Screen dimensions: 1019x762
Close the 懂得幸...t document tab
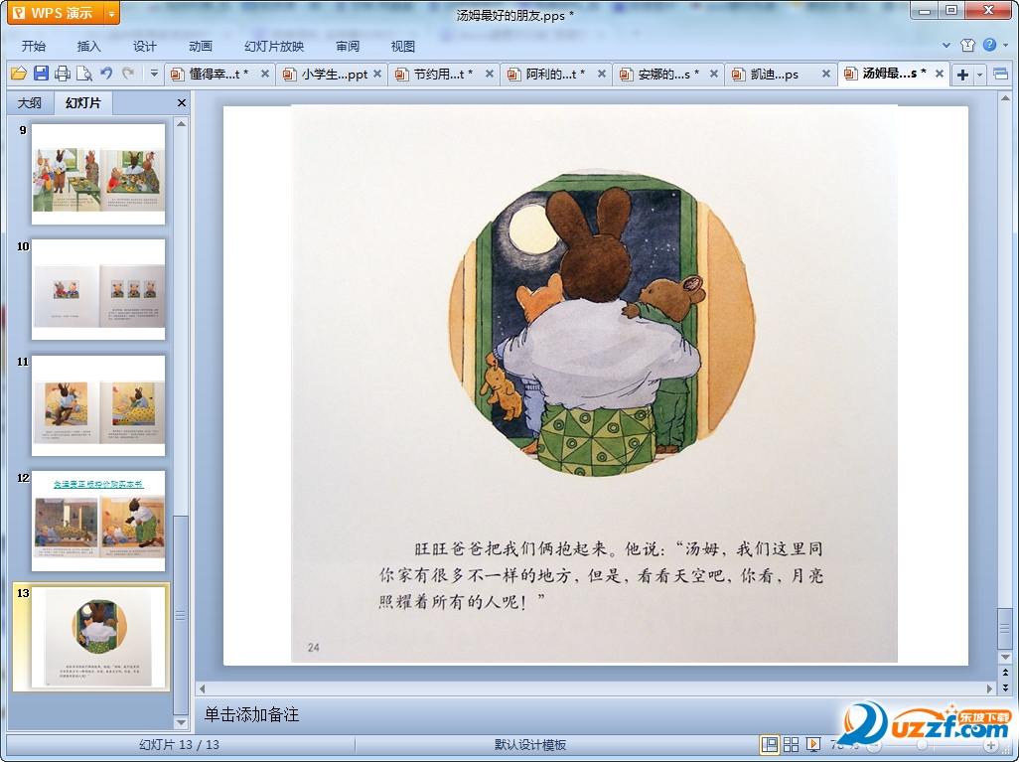click(265, 75)
